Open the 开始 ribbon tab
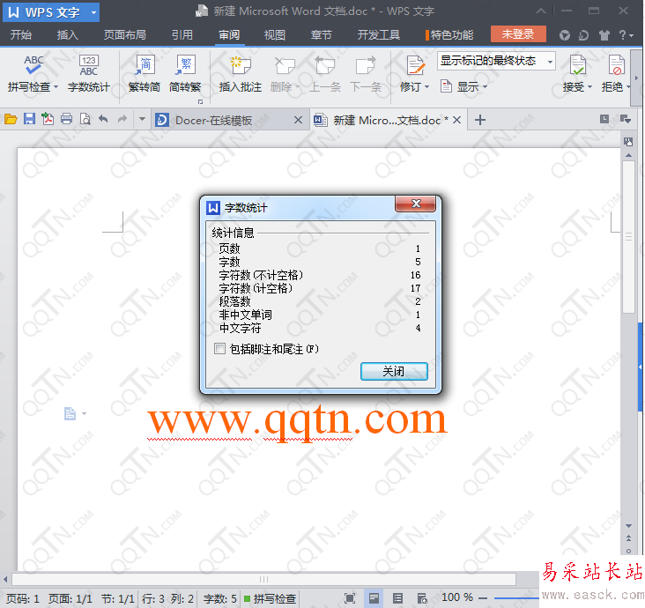 21,35
